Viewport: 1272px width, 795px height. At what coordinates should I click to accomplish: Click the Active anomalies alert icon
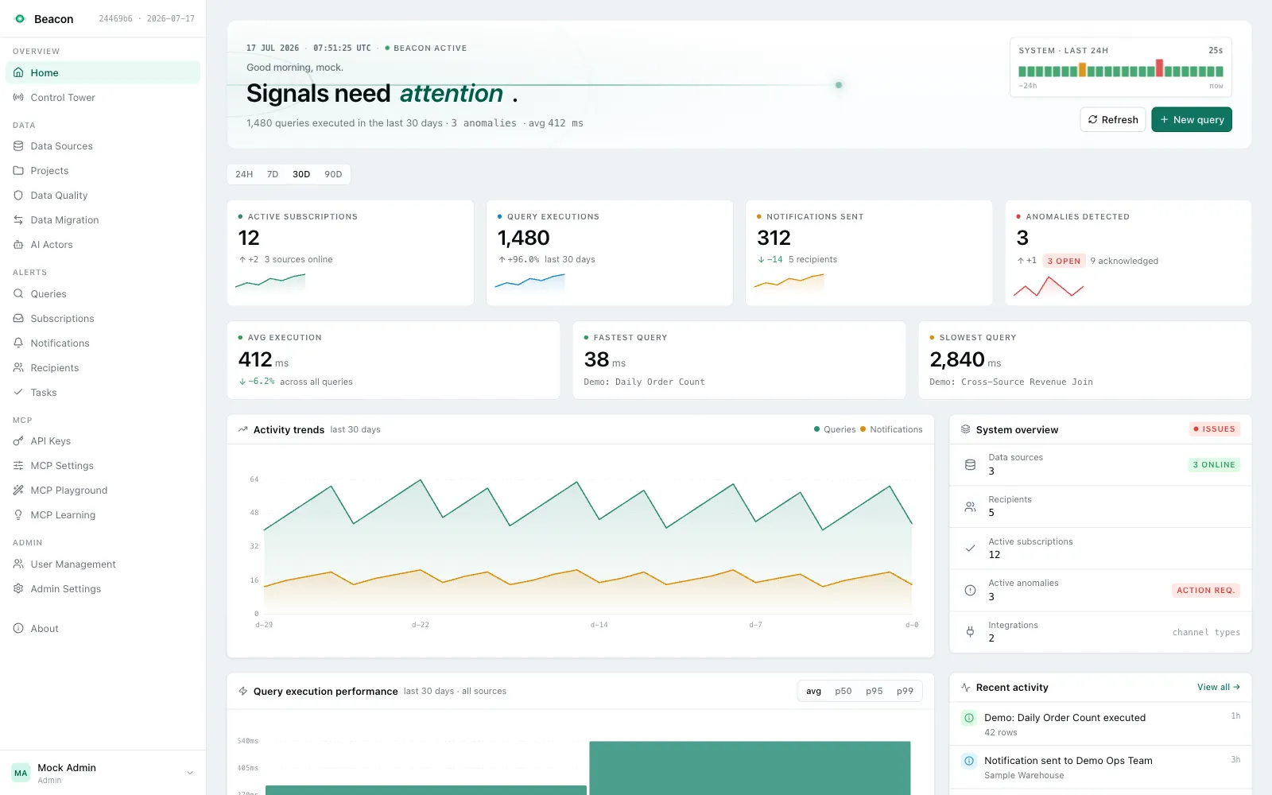[970, 590]
